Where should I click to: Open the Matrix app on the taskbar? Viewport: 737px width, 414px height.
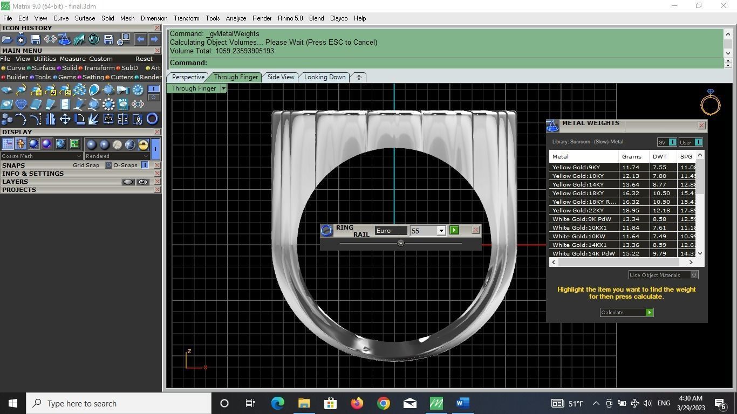[x=436, y=403]
